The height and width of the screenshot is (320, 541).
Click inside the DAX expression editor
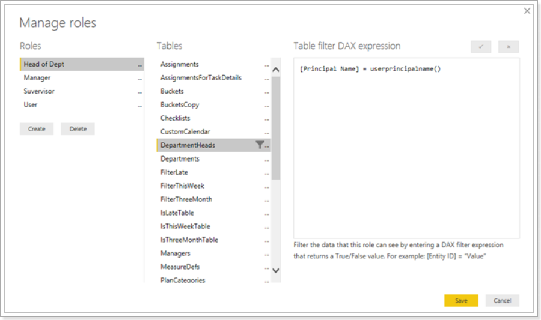click(x=406, y=148)
